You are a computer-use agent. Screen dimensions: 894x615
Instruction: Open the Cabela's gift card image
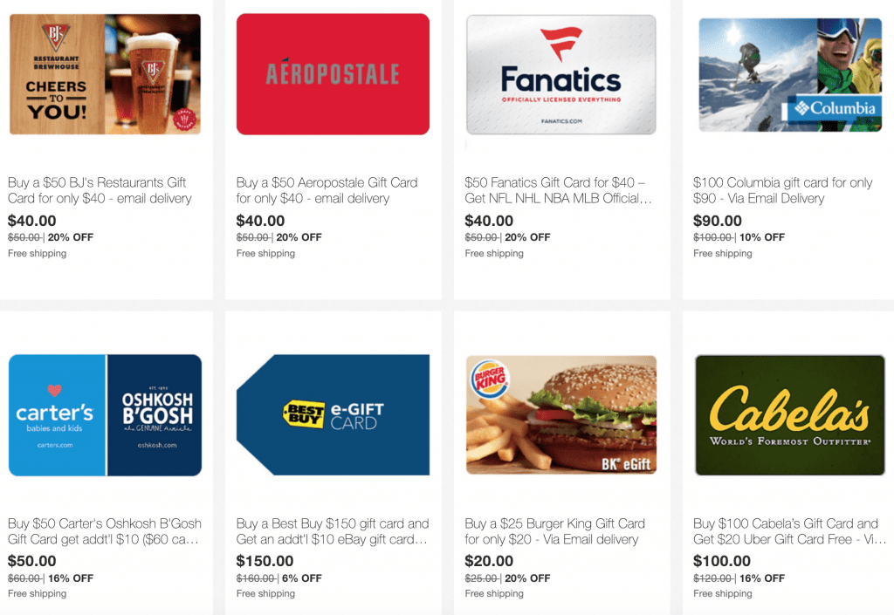coord(790,415)
